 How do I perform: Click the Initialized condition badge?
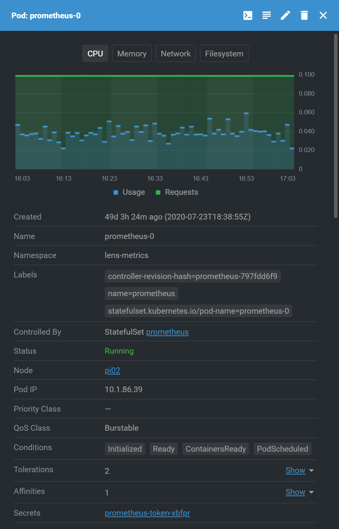[125, 449]
